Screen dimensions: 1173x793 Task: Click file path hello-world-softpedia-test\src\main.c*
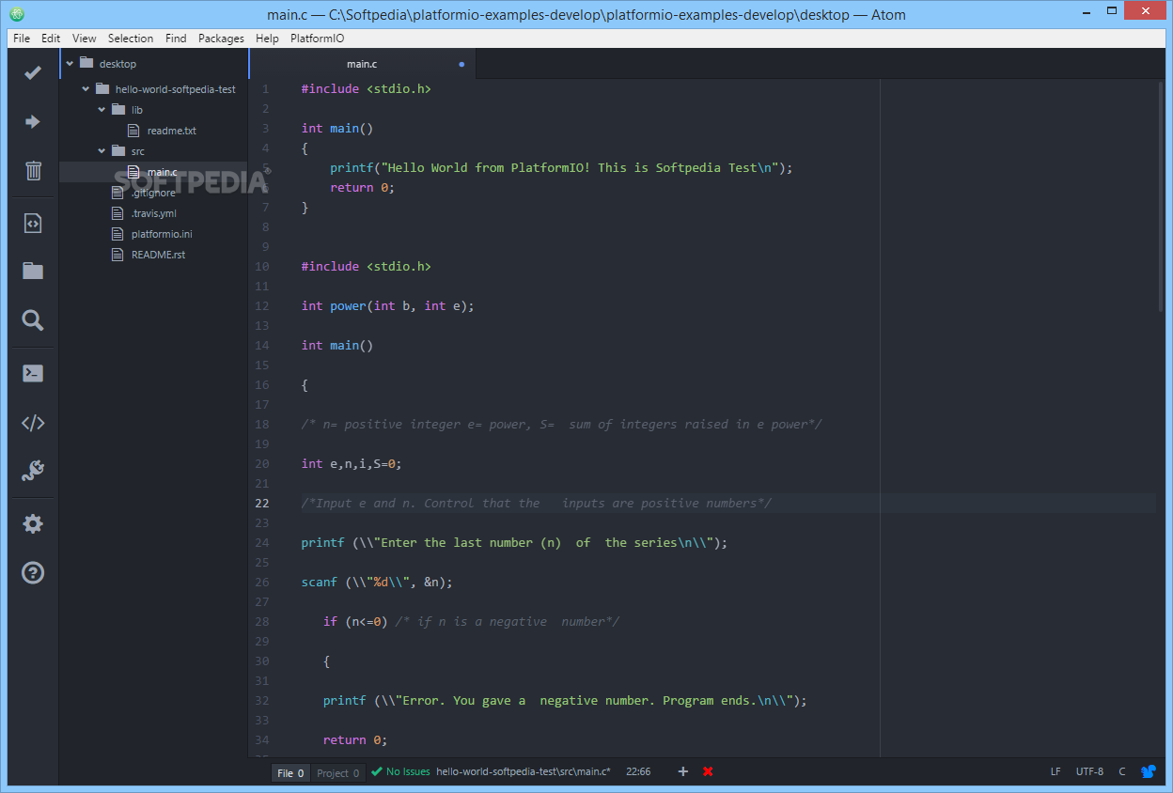click(524, 772)
